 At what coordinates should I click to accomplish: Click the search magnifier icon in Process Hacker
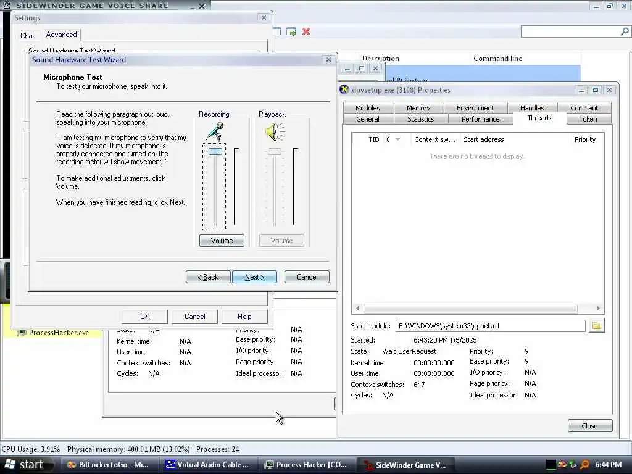pyautogui.click(x=625, y=31)
